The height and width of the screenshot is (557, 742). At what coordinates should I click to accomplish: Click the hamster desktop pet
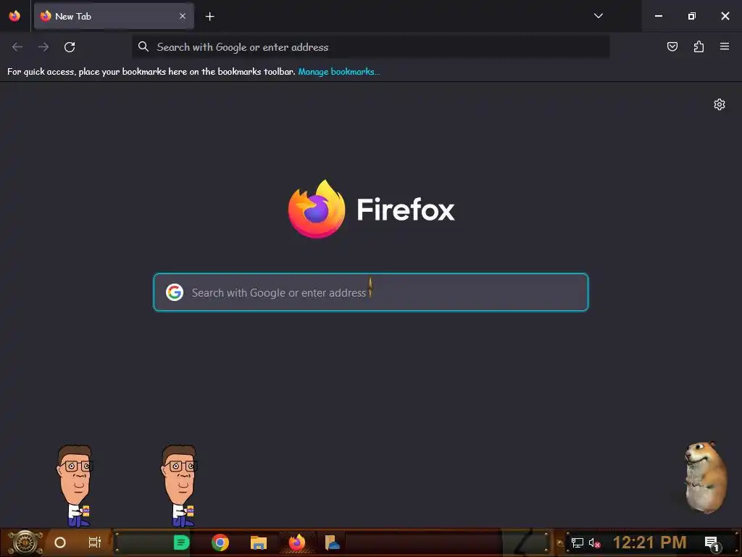[706, 477]
